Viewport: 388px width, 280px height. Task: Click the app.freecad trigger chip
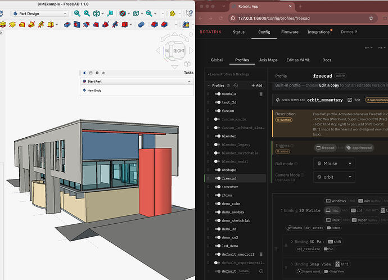click(359, 148)
